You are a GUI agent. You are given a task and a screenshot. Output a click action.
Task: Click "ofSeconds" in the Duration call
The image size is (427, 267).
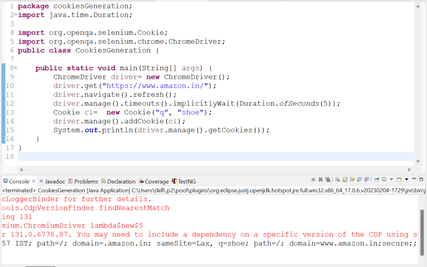(x=299, y=103)
